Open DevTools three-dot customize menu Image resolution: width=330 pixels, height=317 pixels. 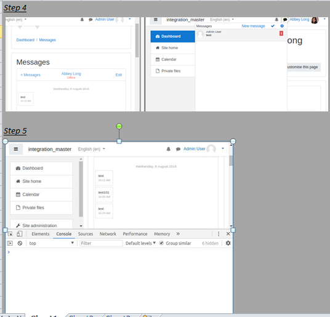tap(219, 234)
